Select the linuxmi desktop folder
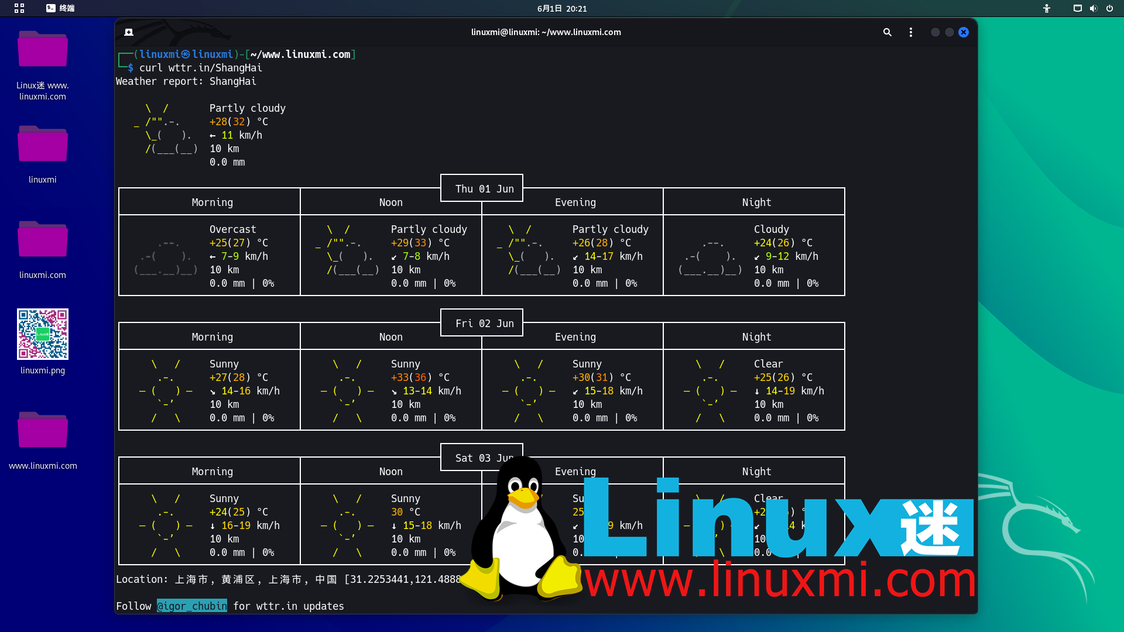Image resolution: width=1124 pixels, height=632 pixels. 43,145
